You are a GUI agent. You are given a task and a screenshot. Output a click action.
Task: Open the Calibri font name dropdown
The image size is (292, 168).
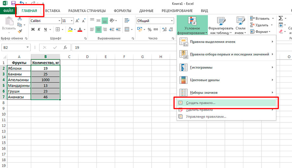coord(59,21)
